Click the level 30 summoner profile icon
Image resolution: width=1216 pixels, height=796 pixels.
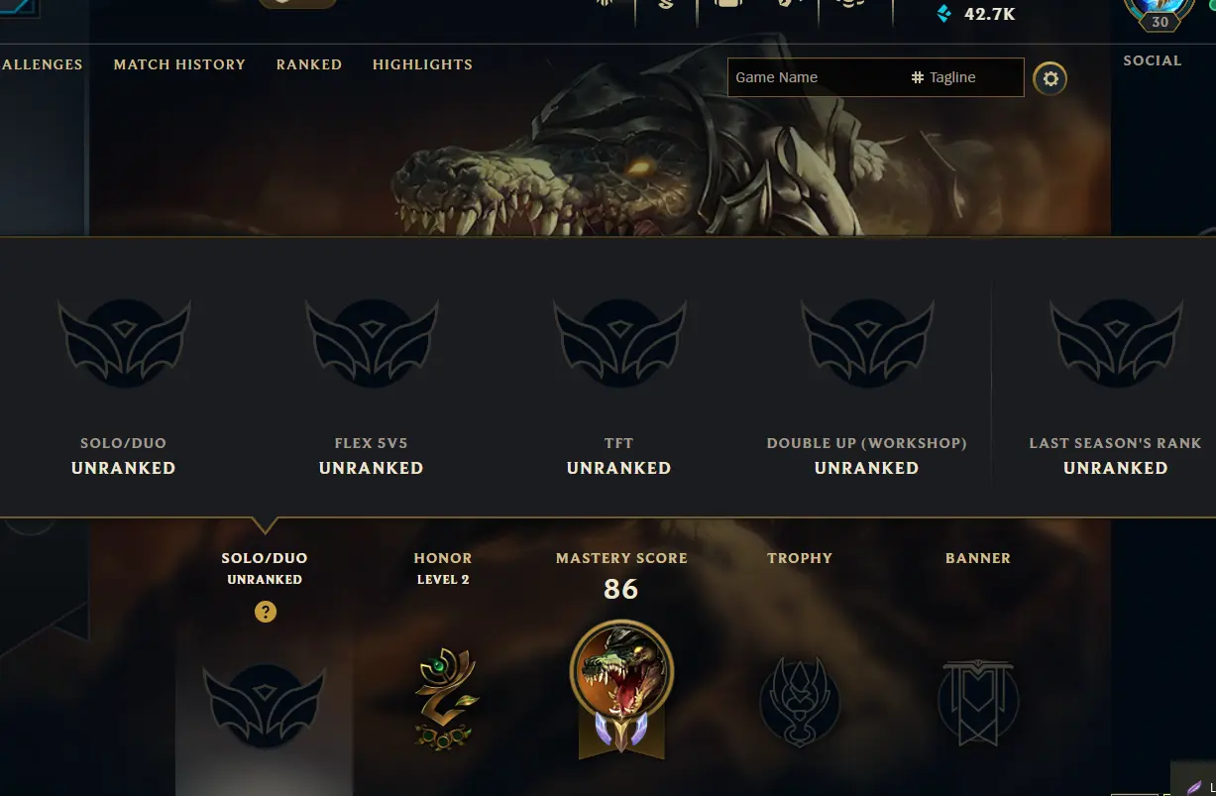(x=1159, y=12)
